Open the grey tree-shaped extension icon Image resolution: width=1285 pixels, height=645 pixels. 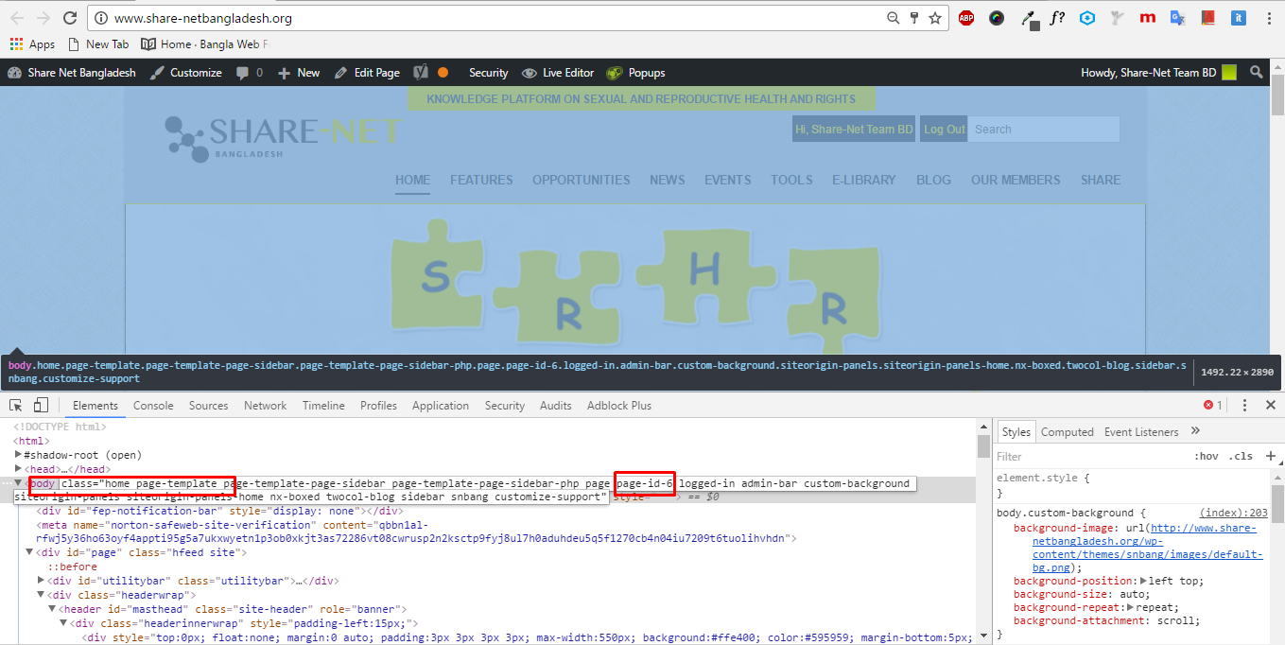click(x=1118, y=18)
